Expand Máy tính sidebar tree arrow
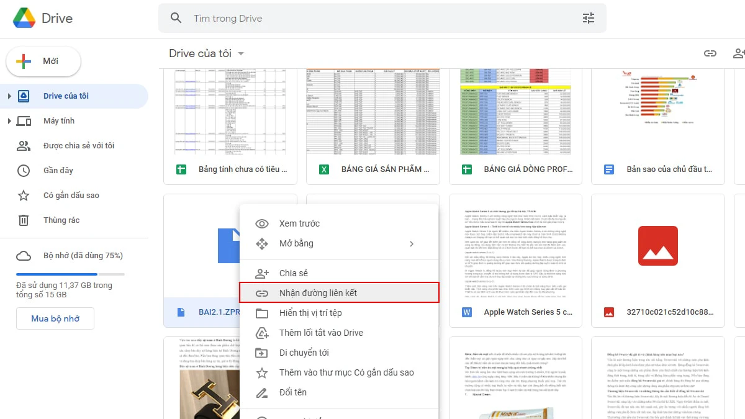The height and width of the screenshot is (419, 745). (9, 121)
